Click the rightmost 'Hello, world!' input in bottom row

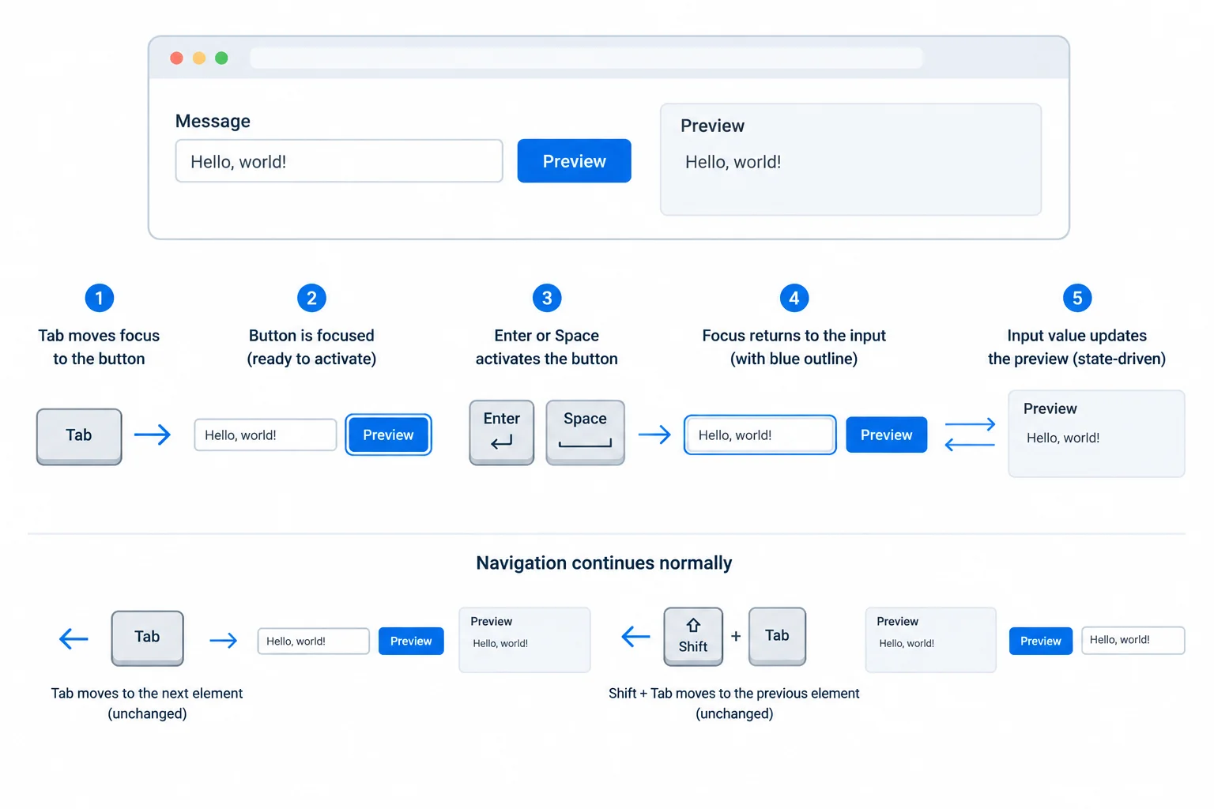pos(1133,640)
